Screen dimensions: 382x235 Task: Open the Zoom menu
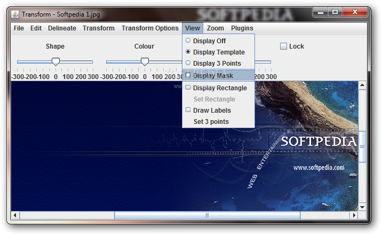click(216, 28)
